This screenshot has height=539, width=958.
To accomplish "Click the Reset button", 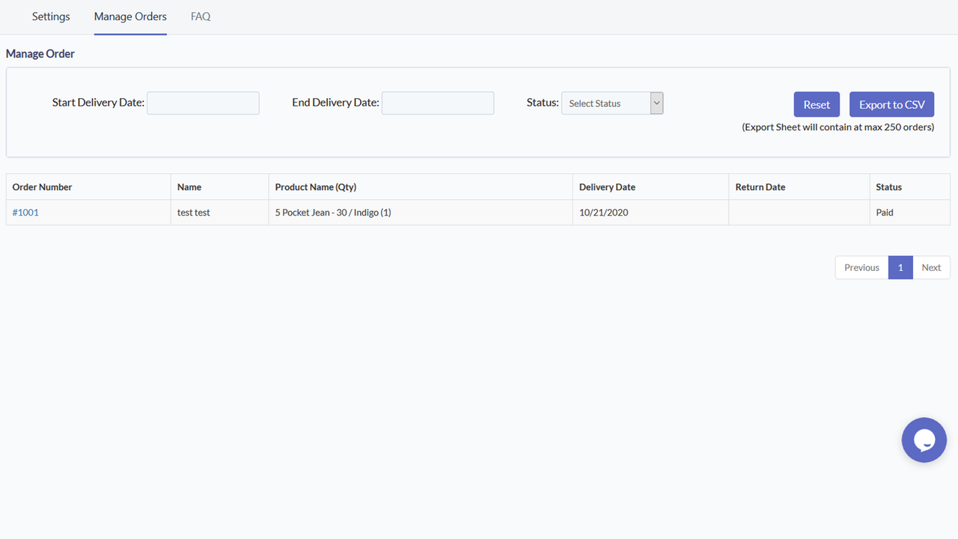I will [816, 104].
